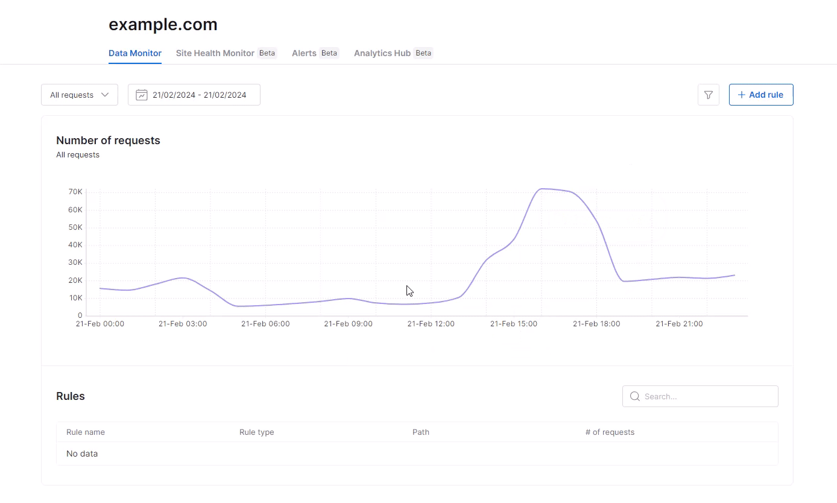Click the calendar chart icon in date picker

point(142,95)
